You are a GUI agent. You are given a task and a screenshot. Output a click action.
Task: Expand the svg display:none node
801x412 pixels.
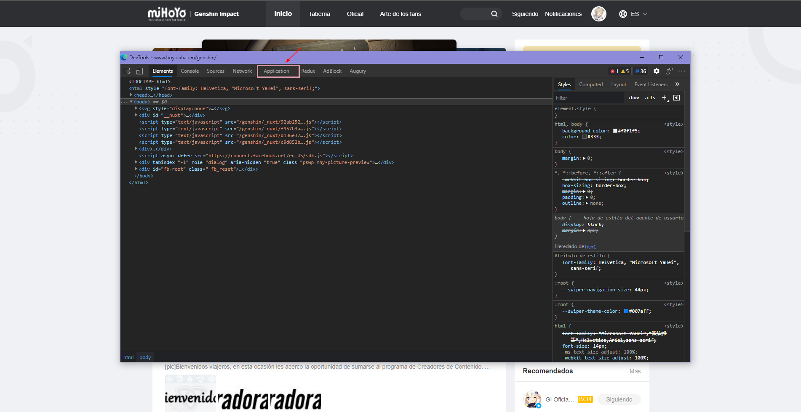136,108
